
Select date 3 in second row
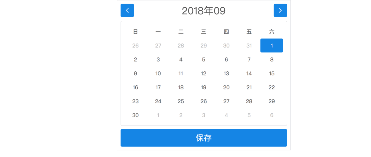pos(158,60)
